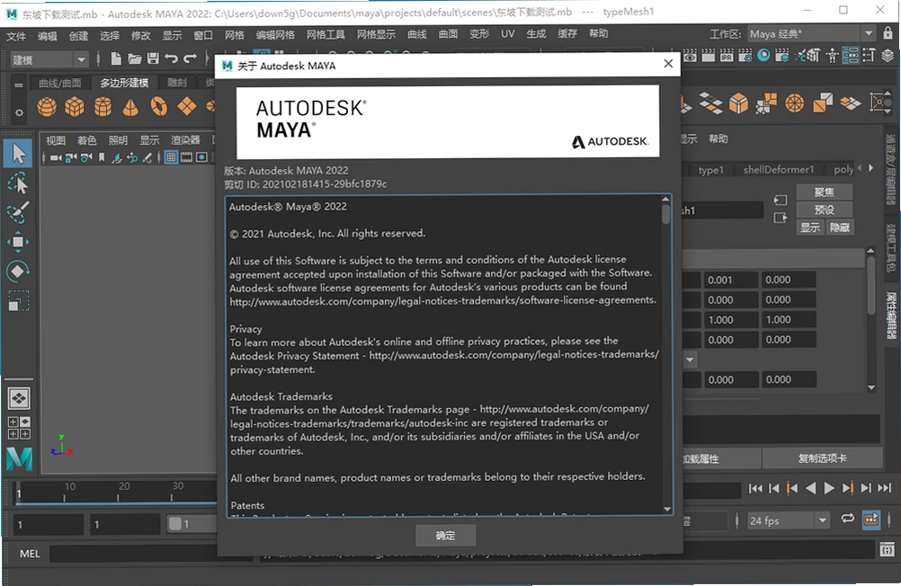Click the shelf settings gear icon
The image size is (901, 586).
(19, 113)
